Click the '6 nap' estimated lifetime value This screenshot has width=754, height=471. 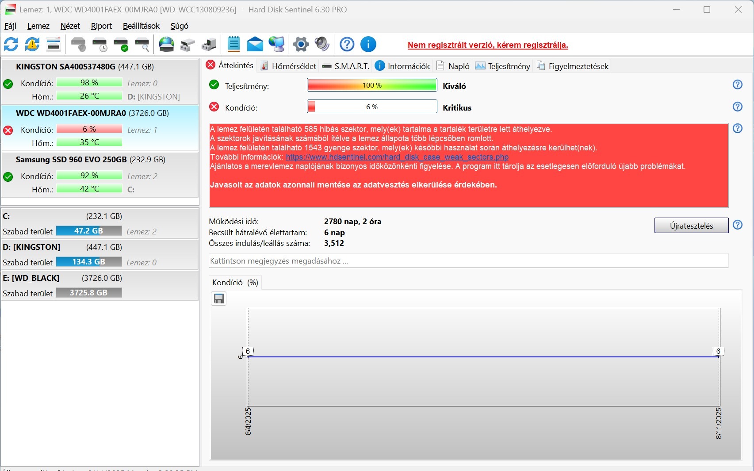pos(334,233)
